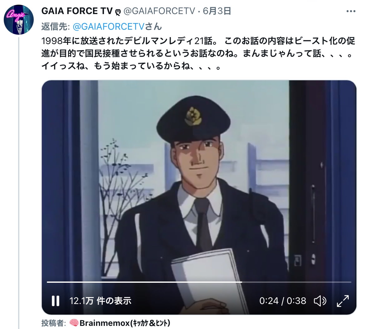
Task: Pause the video with the pause icon
Action: point(56,301)
